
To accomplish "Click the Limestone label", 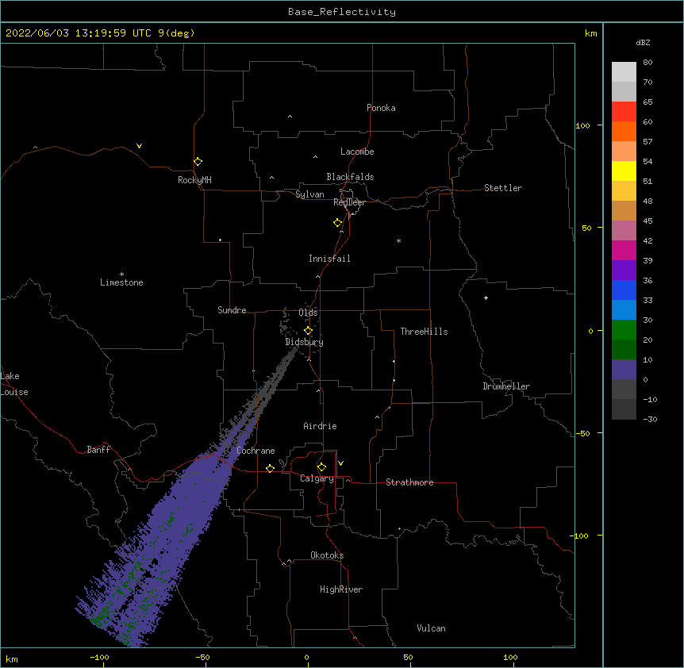I will [x=121, y=282].
